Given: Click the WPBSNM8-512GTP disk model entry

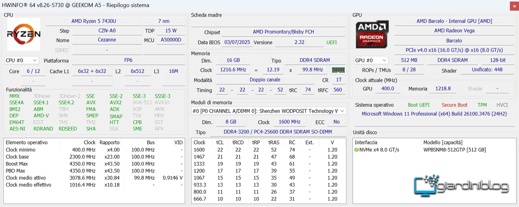Looking at the screenshot, I should tap(454, 150).
